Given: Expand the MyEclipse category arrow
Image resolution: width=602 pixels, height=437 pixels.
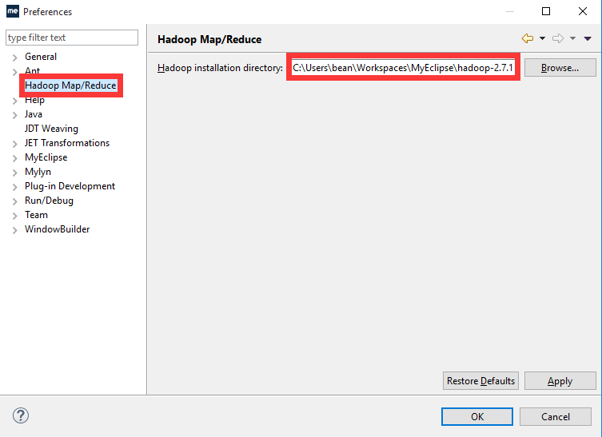Looking at the screenshot, I should 14,157.
